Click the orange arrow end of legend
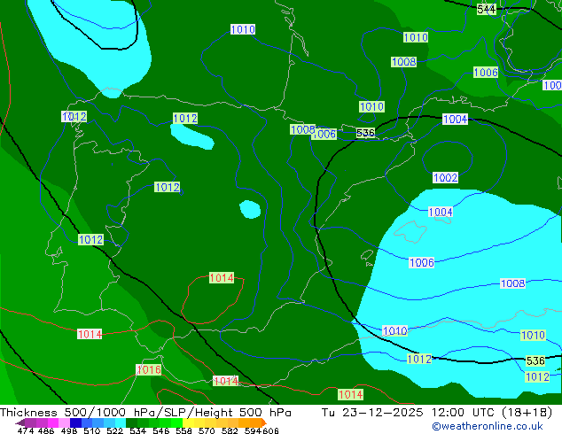Image resolution: width=562 pixels, height=434 pixels. 264,422
